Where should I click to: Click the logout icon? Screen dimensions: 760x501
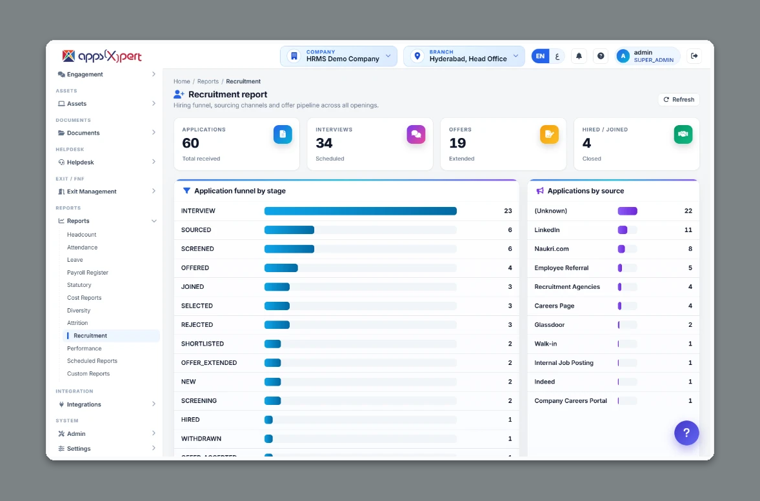(x=694, y=56)
